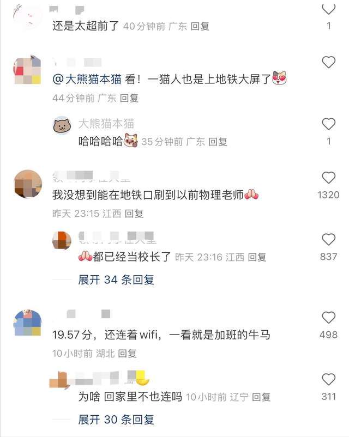This screenshot has height=437, width=349.
Task: Like the '为啥 回家里不也连吗' reply
Action: (x=328, y=379)
